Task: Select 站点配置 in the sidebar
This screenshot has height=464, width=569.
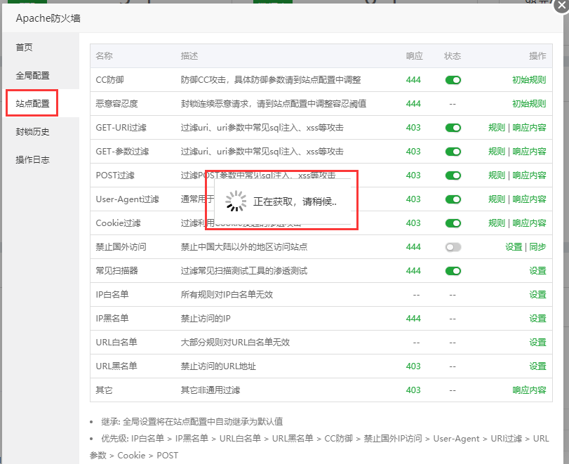Action: [32, 103]
